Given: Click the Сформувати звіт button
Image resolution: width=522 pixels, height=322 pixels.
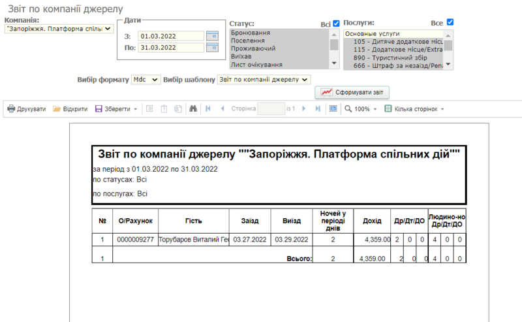Looking at the screenshot, I should pyautogui.click(x=353, y=93).
